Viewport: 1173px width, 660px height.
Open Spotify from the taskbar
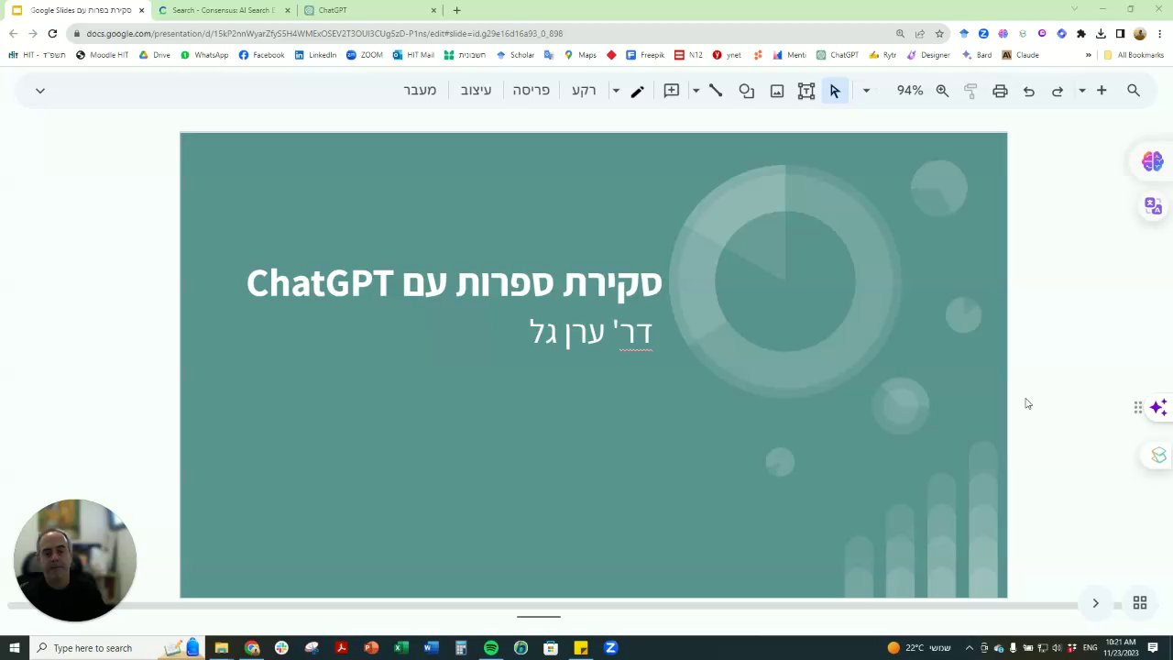[491, 648]
